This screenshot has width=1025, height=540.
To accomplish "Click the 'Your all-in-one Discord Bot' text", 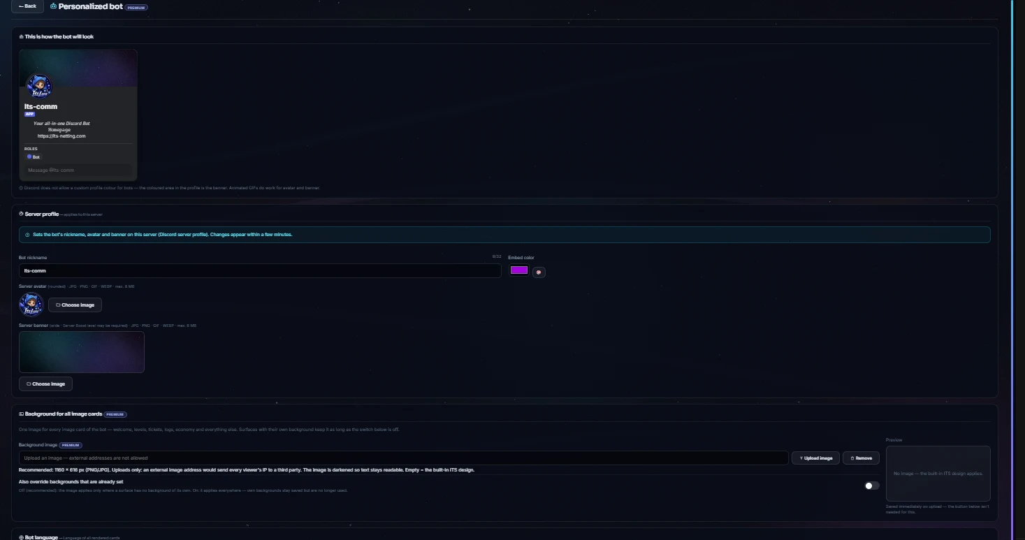I will pos(61,124).
